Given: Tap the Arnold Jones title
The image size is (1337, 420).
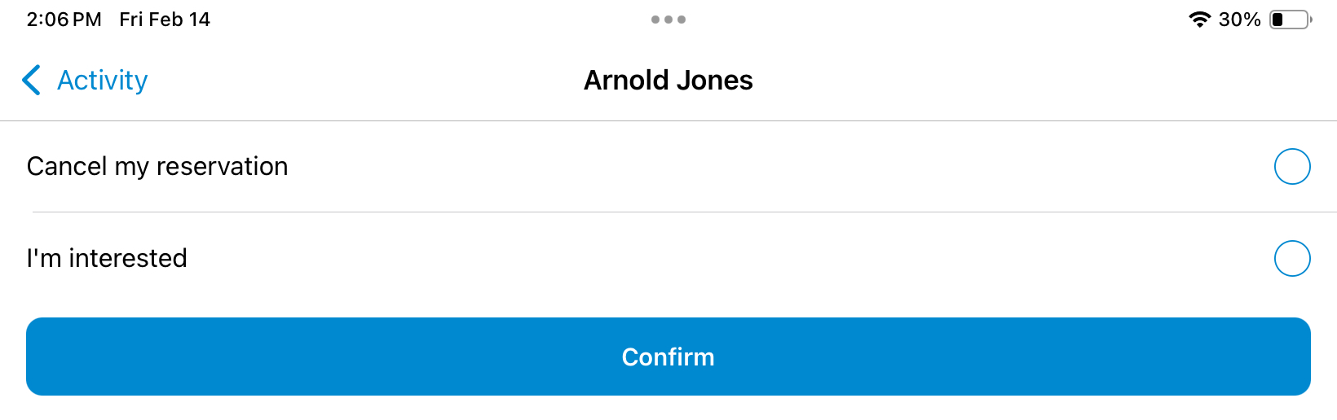Looking at the screenshot, I should click(x=668, y=80).
